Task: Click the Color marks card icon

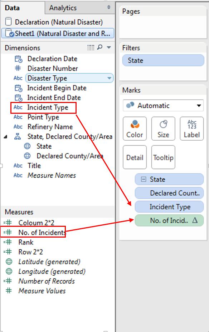Action: click(x=135, y=124)
